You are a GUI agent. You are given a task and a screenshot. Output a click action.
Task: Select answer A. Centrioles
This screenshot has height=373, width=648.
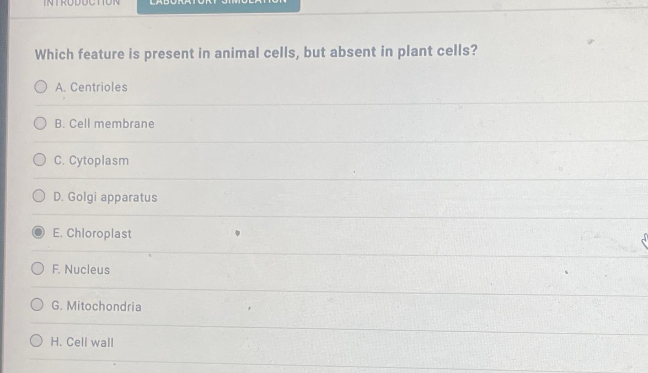[40, 86]
